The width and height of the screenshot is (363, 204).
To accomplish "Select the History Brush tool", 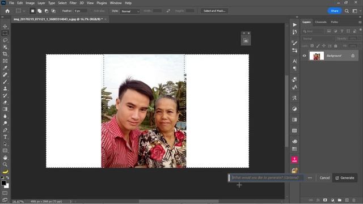I will (5, 96).
